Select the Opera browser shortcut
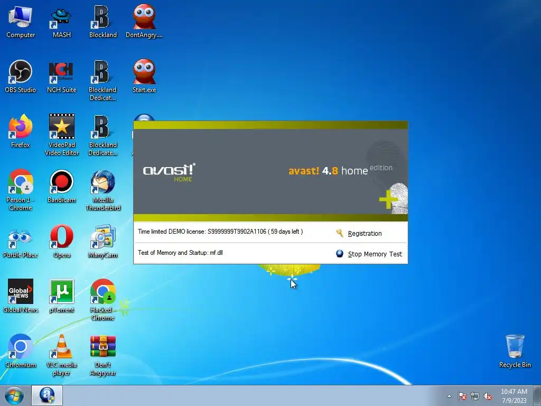Image resolution: width=541 pixels, height=406 pixels. coord(61,242)
